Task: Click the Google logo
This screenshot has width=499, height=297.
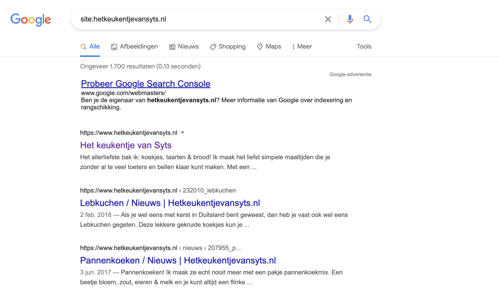Action: pyautogui.click(x=31, y=19)
